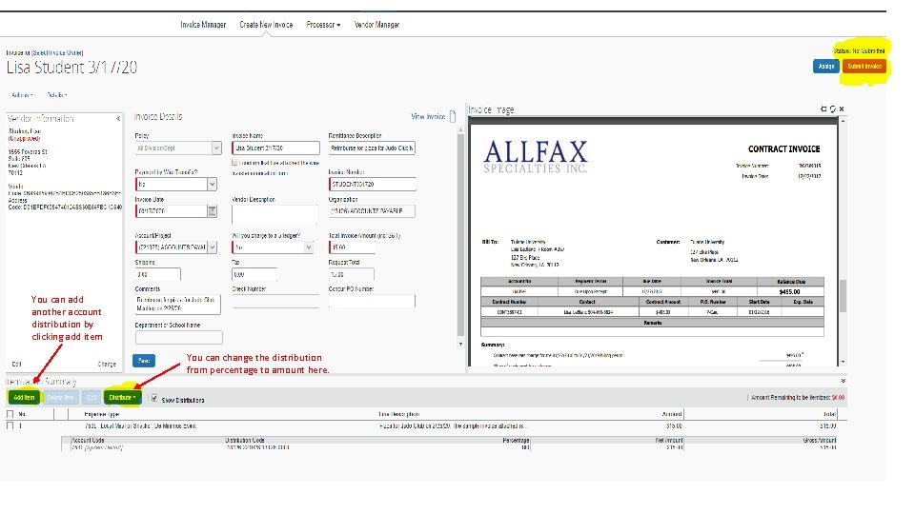Open the Actions dropdown below the invoice title
Screen dimensions: 915x514
coord(22,94)
